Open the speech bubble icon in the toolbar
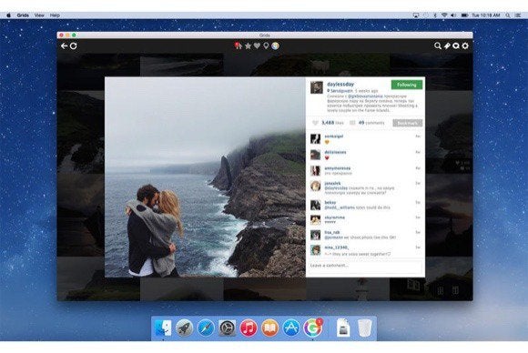 (x=456, y=45)
